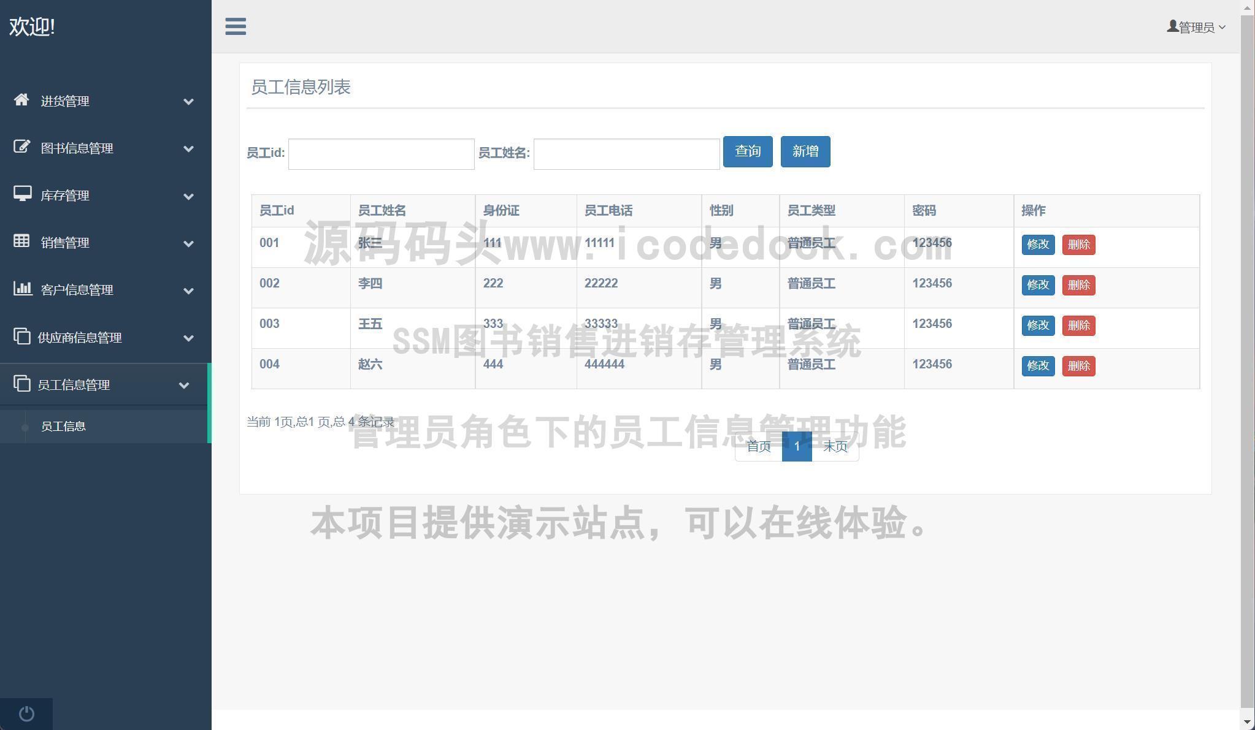Open the 管理员 user dropdown
This screenshot has height=730, width=1255.
(1197, 27)
